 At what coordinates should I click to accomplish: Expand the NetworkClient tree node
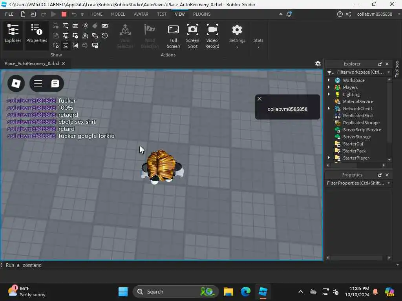(329, 109)
